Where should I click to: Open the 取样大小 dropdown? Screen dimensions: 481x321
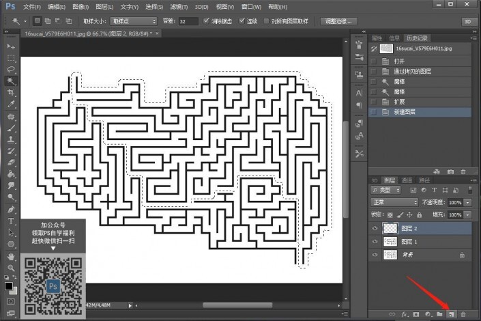[133, 21]
